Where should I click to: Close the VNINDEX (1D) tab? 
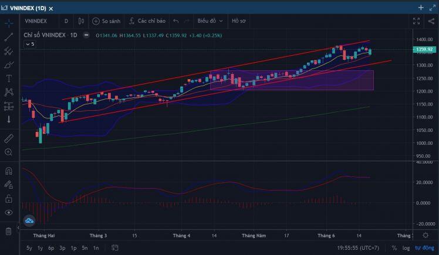[x=51, y=9]
